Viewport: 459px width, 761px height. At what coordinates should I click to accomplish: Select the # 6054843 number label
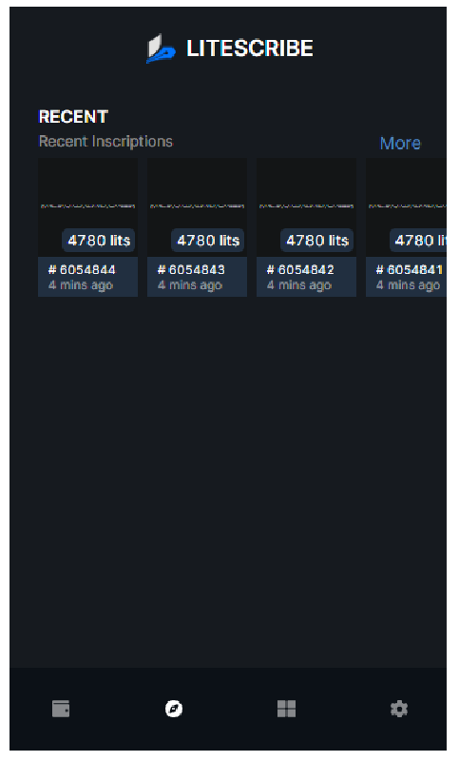click(191, 269)
